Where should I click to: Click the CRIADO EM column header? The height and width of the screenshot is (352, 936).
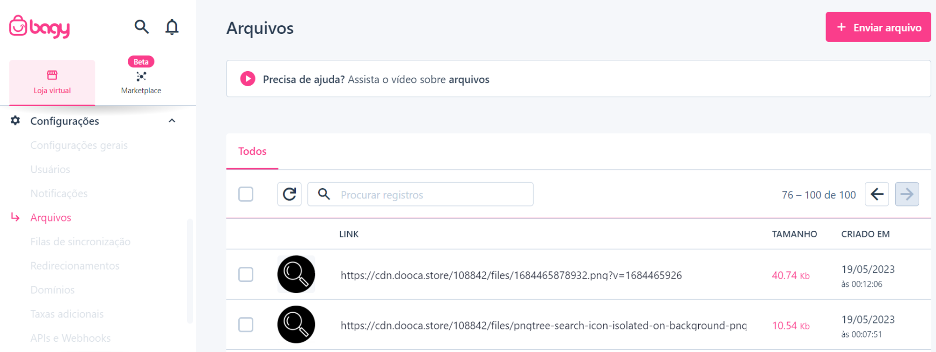865,234
